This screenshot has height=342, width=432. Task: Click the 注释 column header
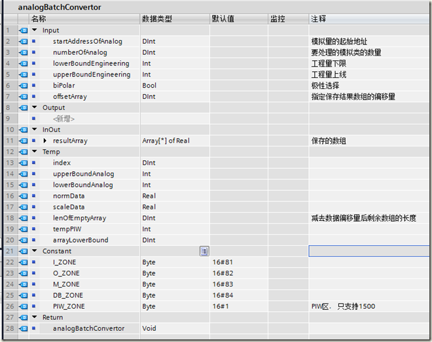click(x=369, y=19)
